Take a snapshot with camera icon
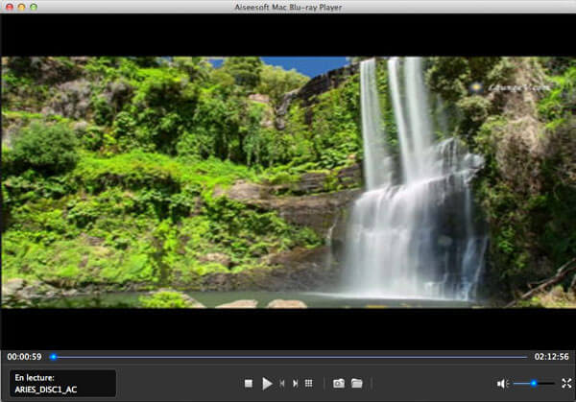Screen dimensions: 576x402 point(339,384)
